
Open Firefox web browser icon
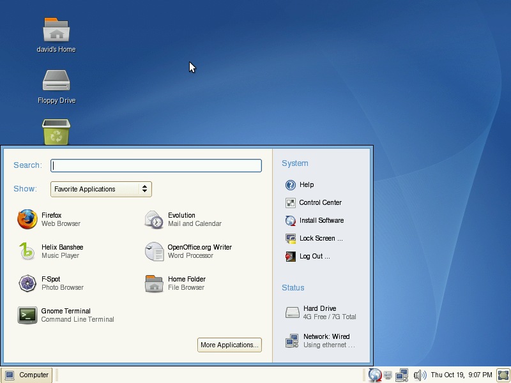point(27,219)
